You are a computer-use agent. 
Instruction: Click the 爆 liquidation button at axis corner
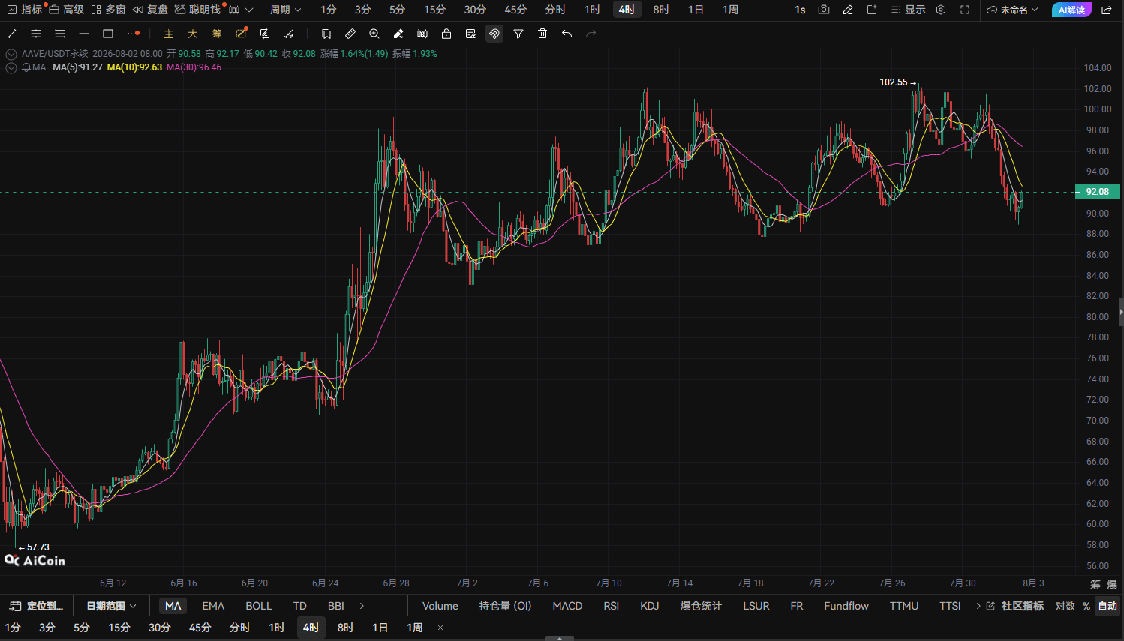[1112, 584]
